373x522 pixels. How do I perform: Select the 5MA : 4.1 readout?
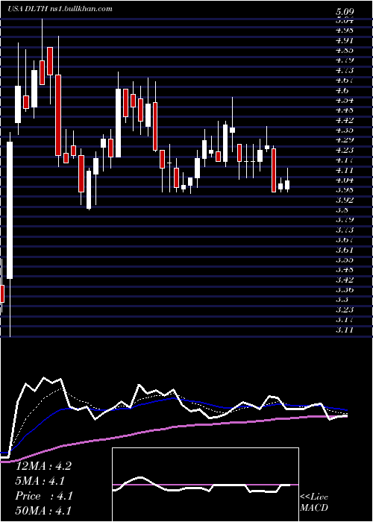tap(40, 481)
